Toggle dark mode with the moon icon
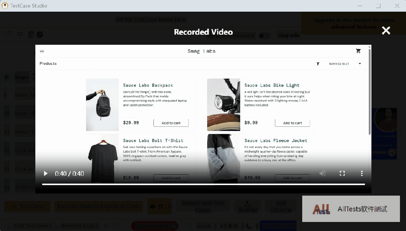Viewport: 406px width, 231px height. (x=249, y=226)
